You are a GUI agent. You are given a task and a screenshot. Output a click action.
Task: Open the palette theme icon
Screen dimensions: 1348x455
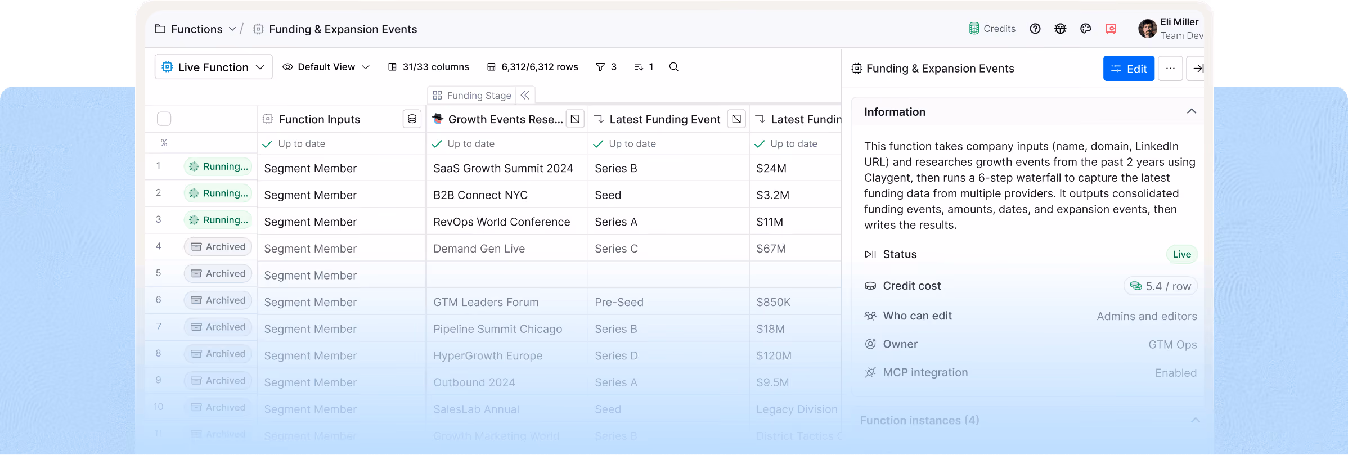1086,29
